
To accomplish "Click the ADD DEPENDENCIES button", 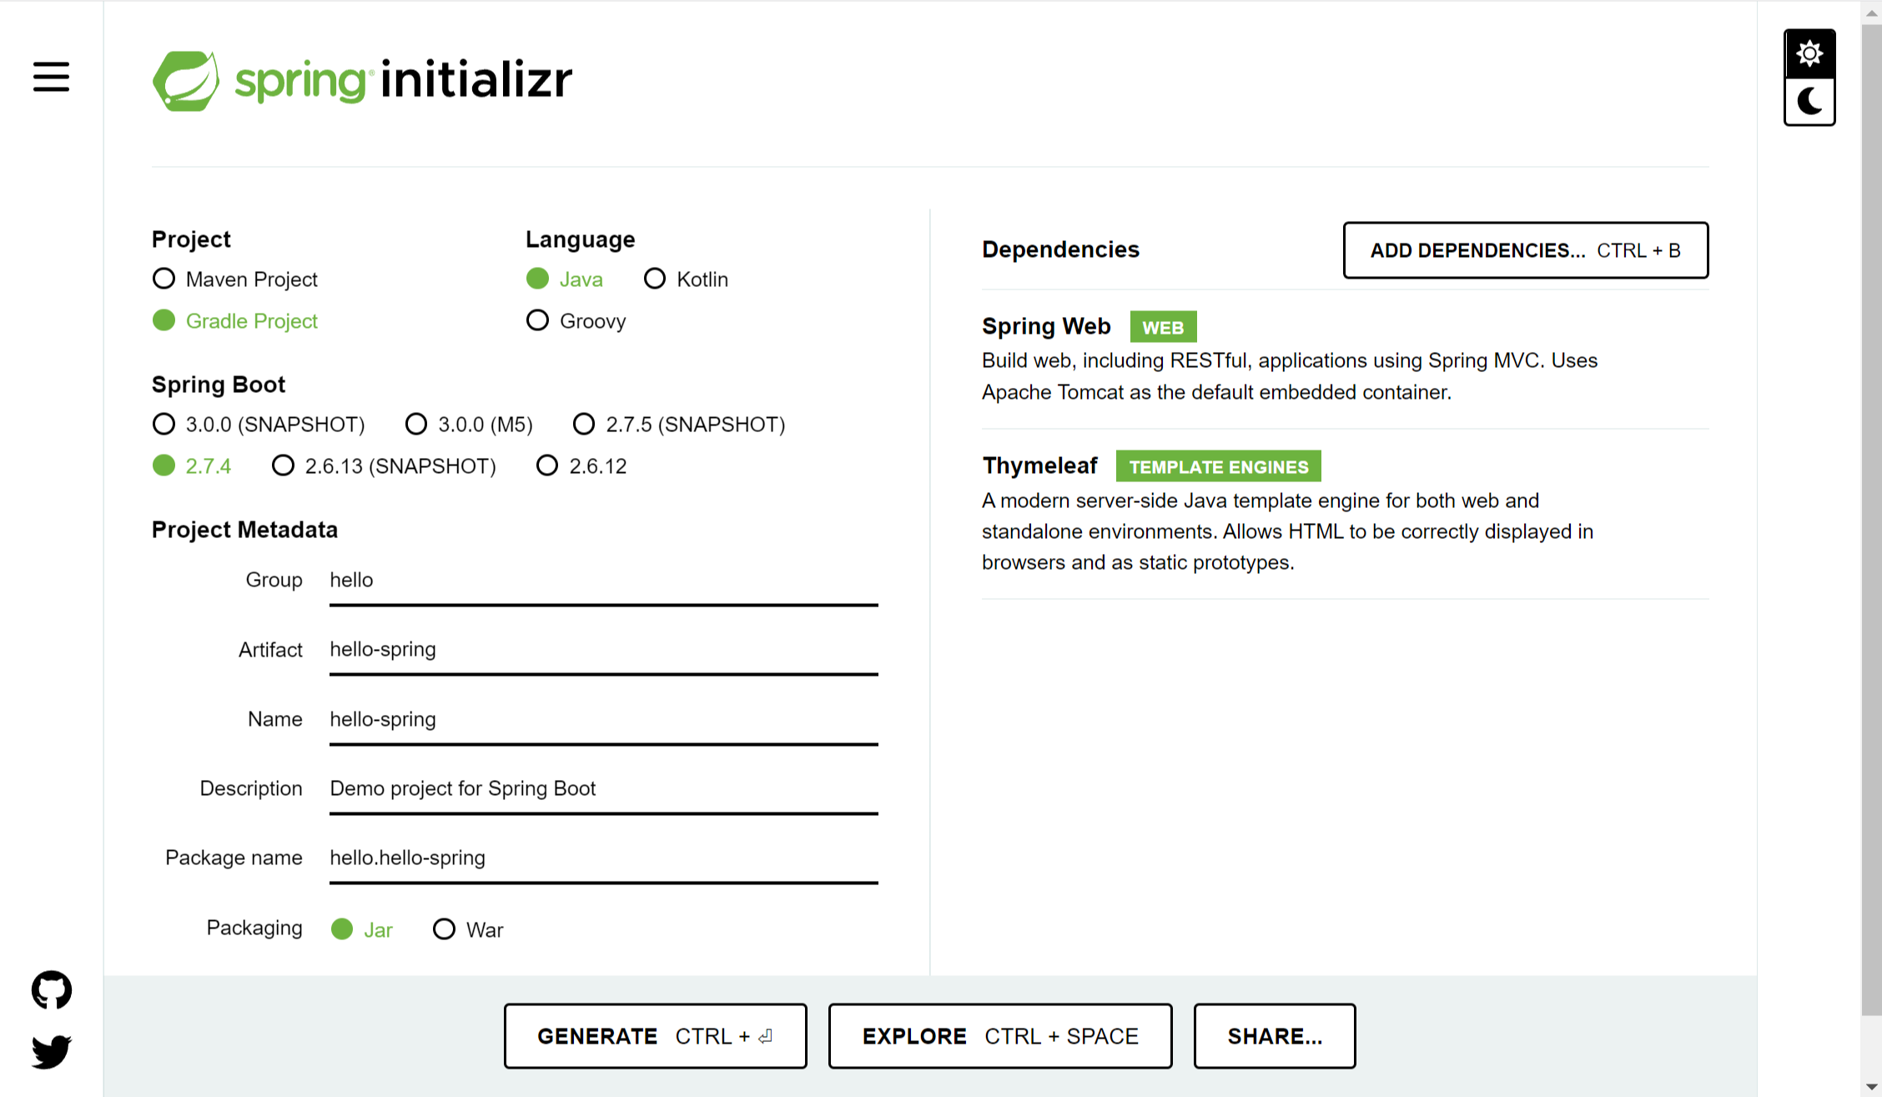I will [1525, 250].
